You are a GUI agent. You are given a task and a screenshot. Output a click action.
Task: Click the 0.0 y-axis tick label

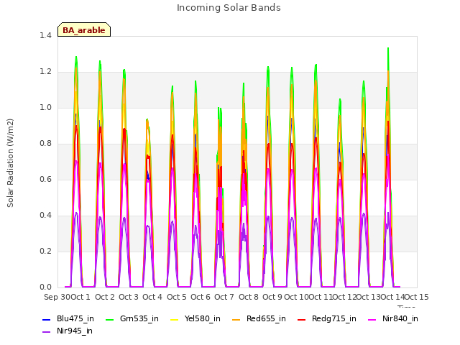(45, 287)
